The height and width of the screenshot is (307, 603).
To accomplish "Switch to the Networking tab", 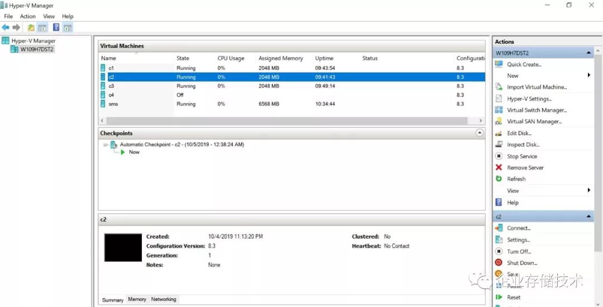I will [x=164, y=299].
